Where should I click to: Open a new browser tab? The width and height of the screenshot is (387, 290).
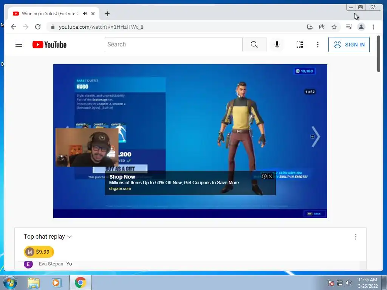point(107,14)
